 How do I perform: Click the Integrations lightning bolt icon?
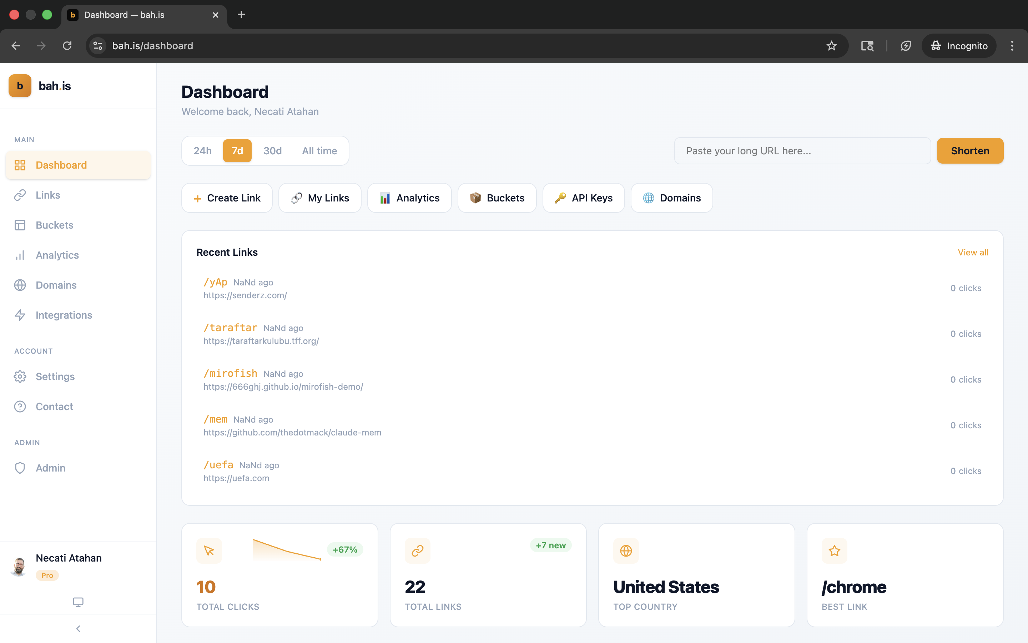point(20,315)
